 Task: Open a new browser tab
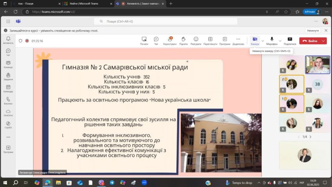click(171, 4)
